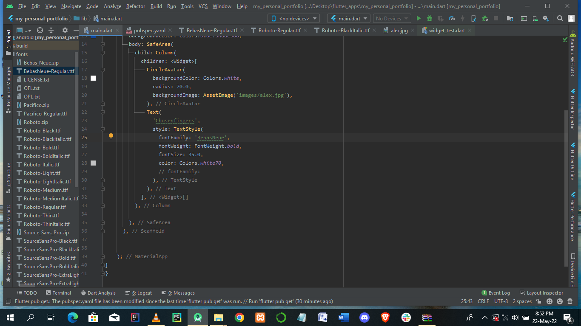
Task: Open the Dart Analysis tool window
Action: point(97,293)
